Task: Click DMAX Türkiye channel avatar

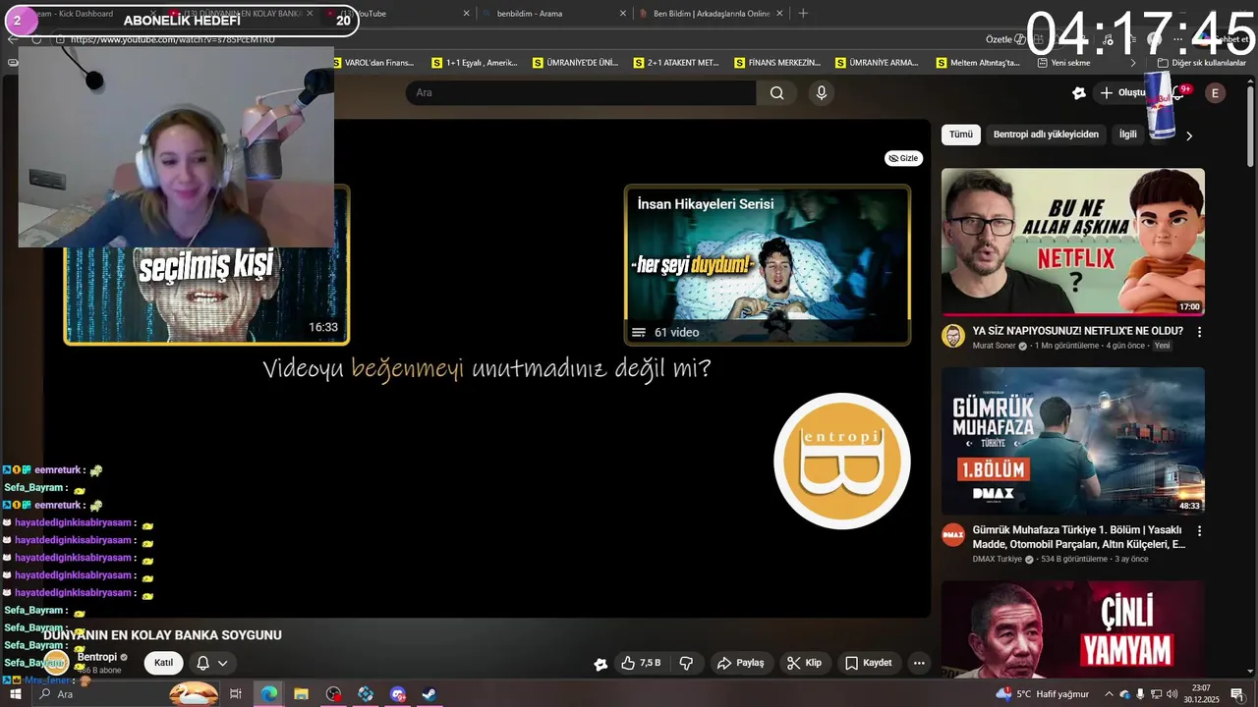Action: coord(952,534)
